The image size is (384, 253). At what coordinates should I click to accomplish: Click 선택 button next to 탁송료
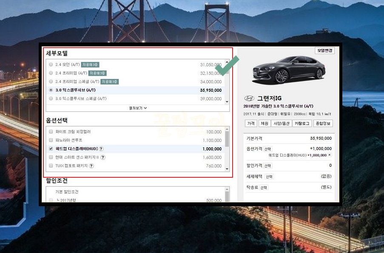(x=264, y=188)
